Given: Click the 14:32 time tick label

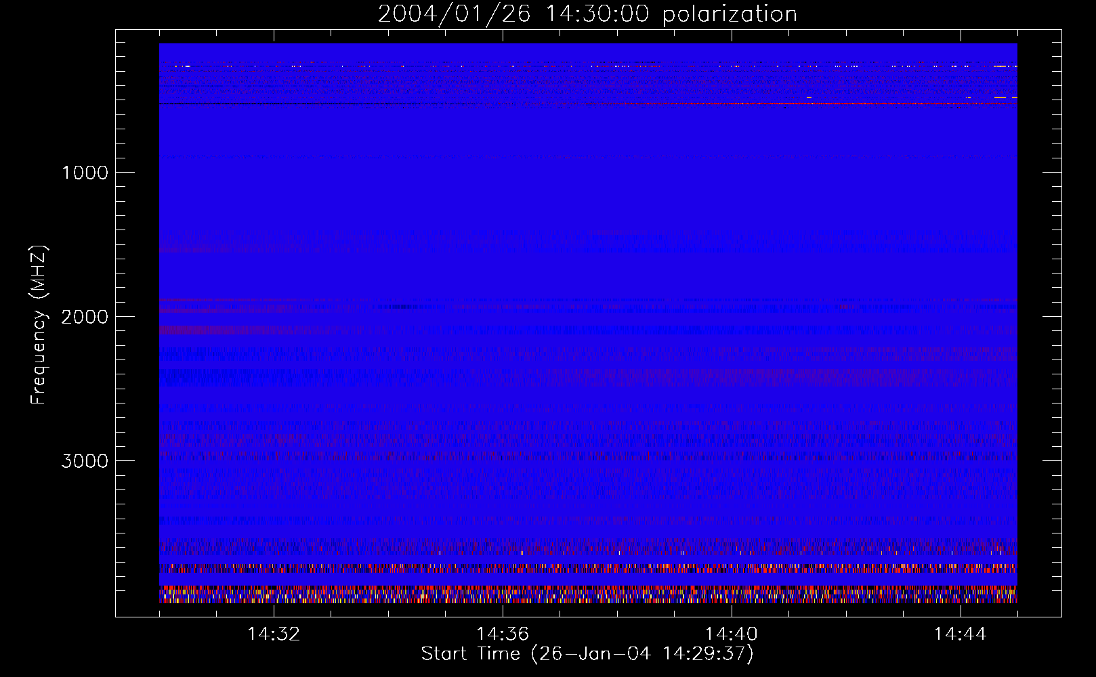Looking at the screenshot, I should point(274,634).
